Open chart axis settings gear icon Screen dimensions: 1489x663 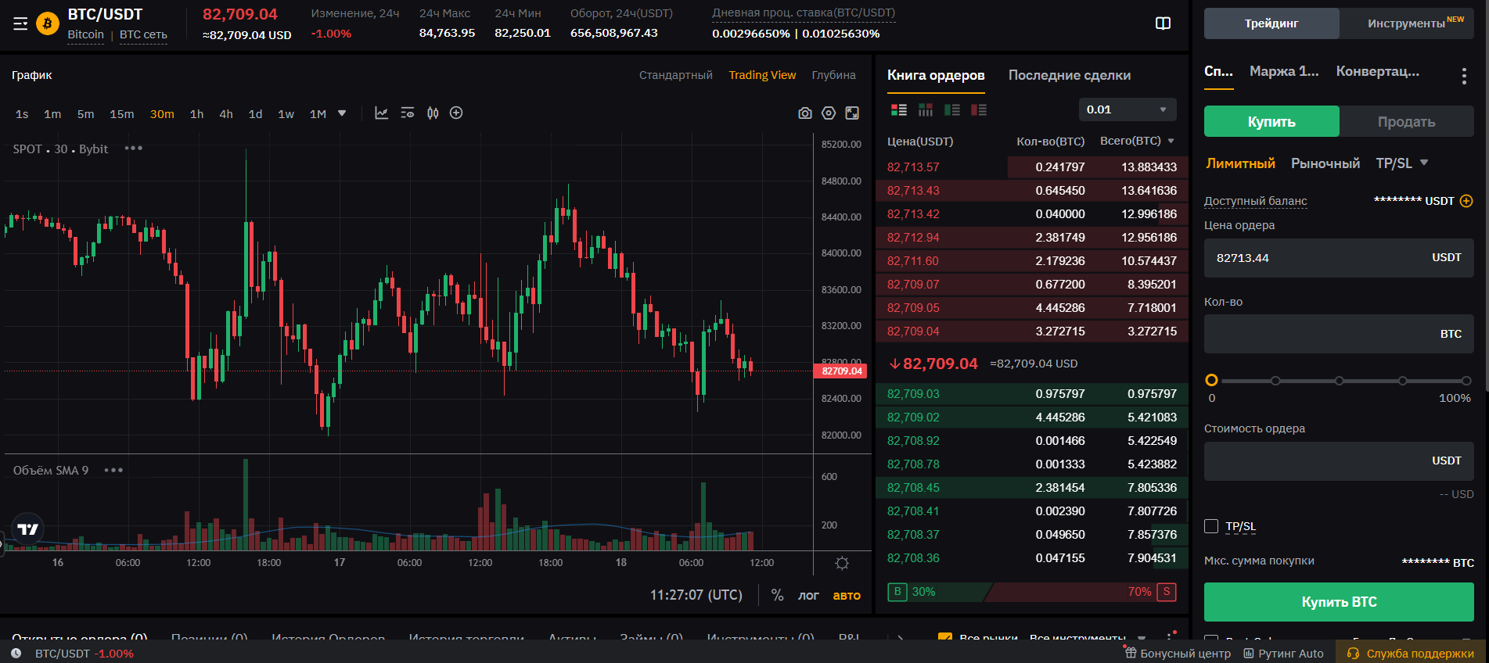842,563
